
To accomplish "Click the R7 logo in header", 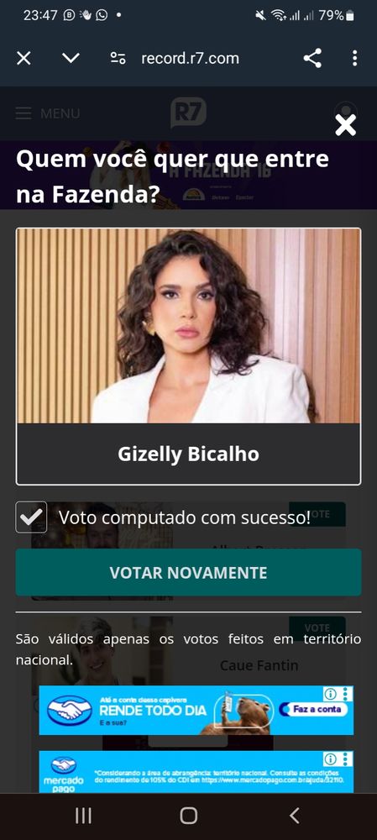I will pos(188,113).
